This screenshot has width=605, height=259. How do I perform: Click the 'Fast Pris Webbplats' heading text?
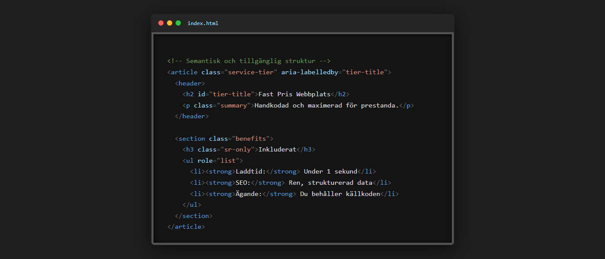click(x=294, y=94)
